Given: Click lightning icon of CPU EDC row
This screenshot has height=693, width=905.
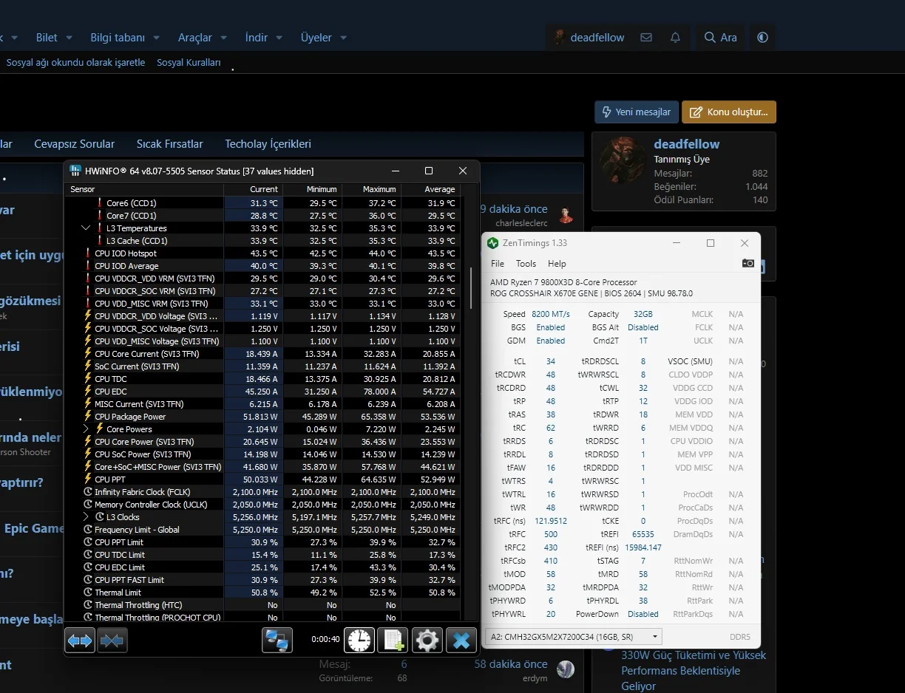Looking at the screenshot, I should (x=87, y=392).
